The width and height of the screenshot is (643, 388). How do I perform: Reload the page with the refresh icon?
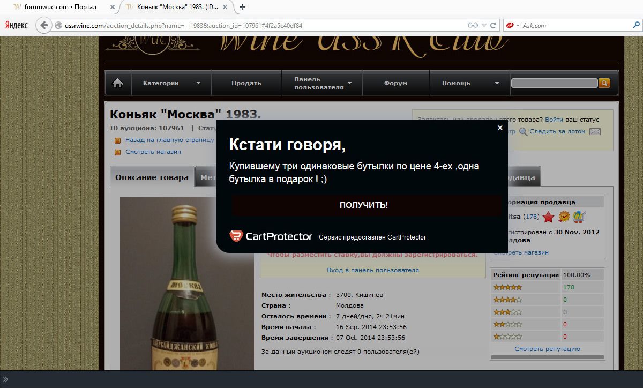(x=496, y=25)
